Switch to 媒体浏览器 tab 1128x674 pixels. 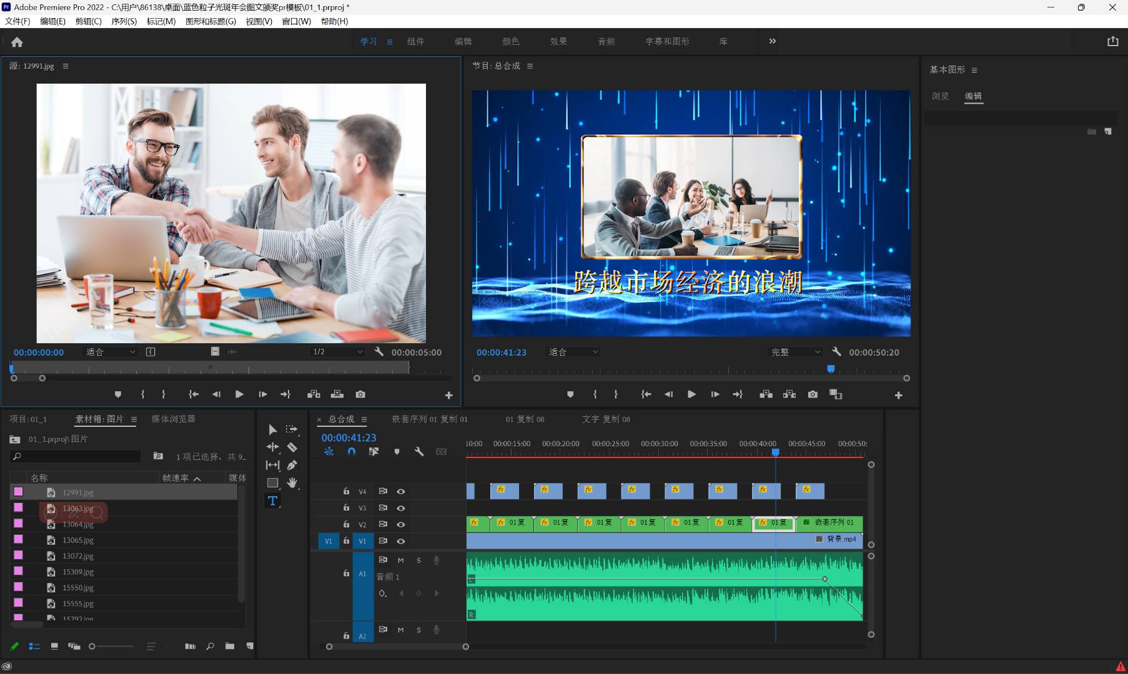pos(173,419)
